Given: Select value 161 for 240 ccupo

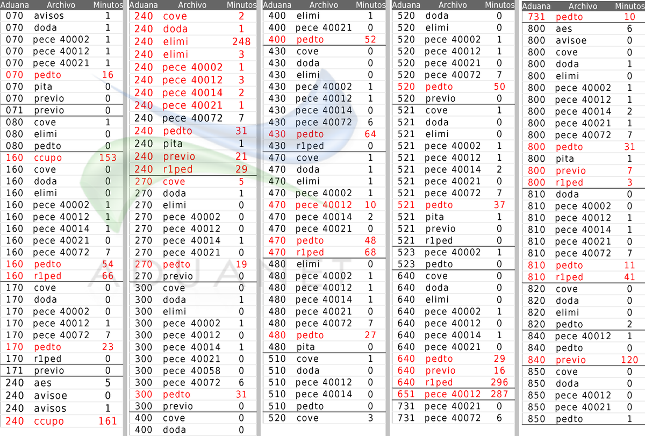Looking at the screenshot, I should [x=108, y=421].
